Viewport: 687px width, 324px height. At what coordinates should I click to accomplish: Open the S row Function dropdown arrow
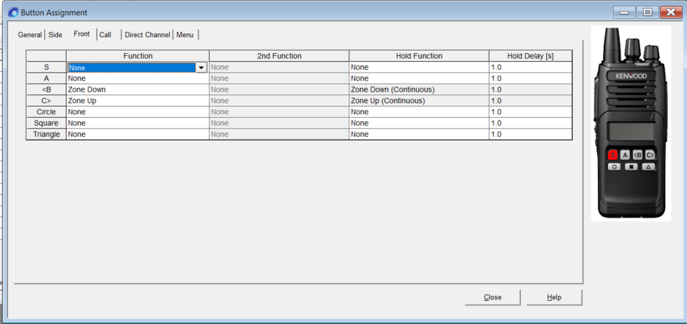[201, 67]
